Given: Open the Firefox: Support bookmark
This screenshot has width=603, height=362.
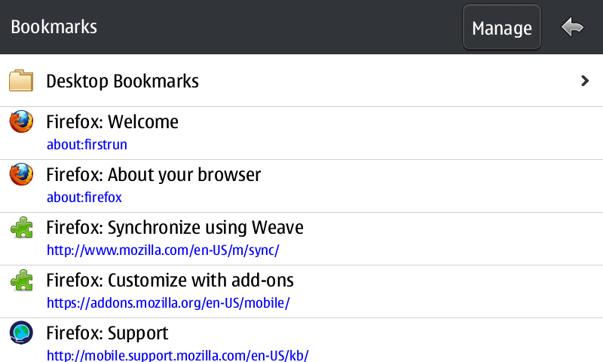Looking at the screenshot, I should [x=107, y=333].
